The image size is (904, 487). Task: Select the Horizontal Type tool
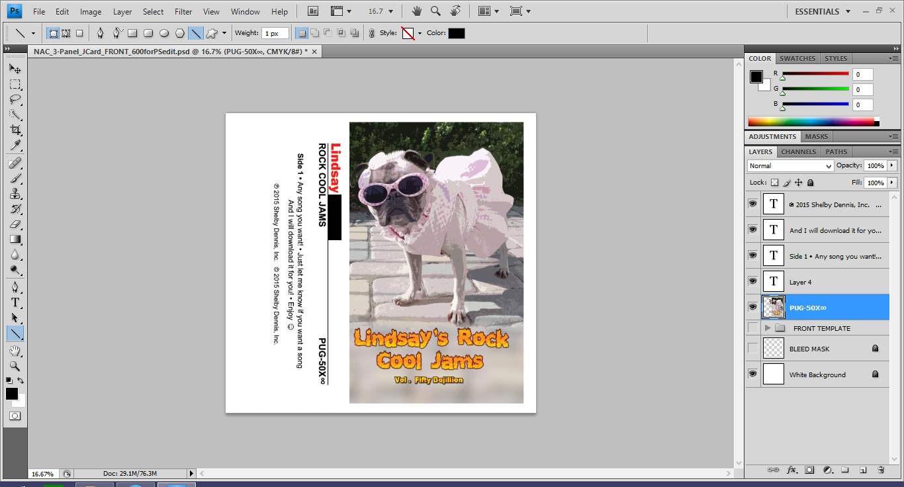(15, 302)
